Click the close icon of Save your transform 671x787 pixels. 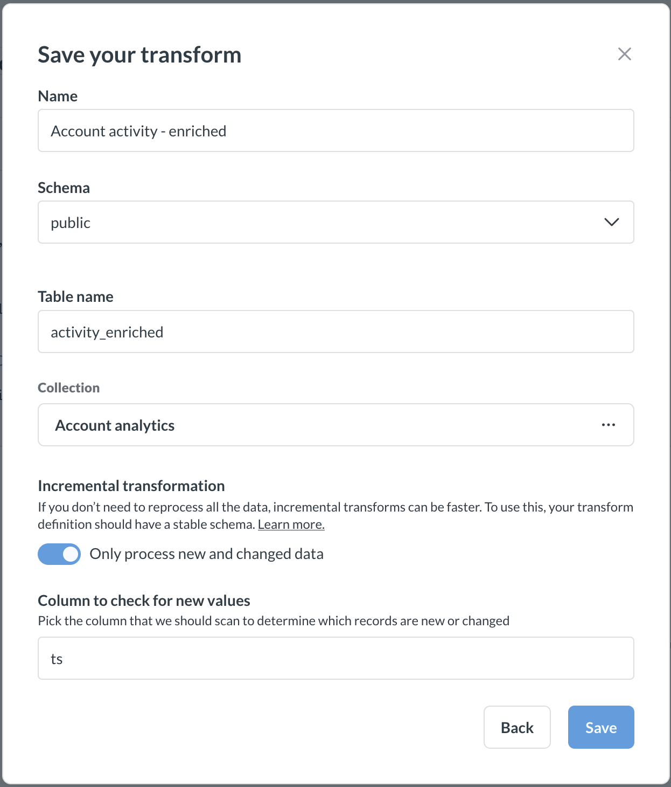(624, 54)
